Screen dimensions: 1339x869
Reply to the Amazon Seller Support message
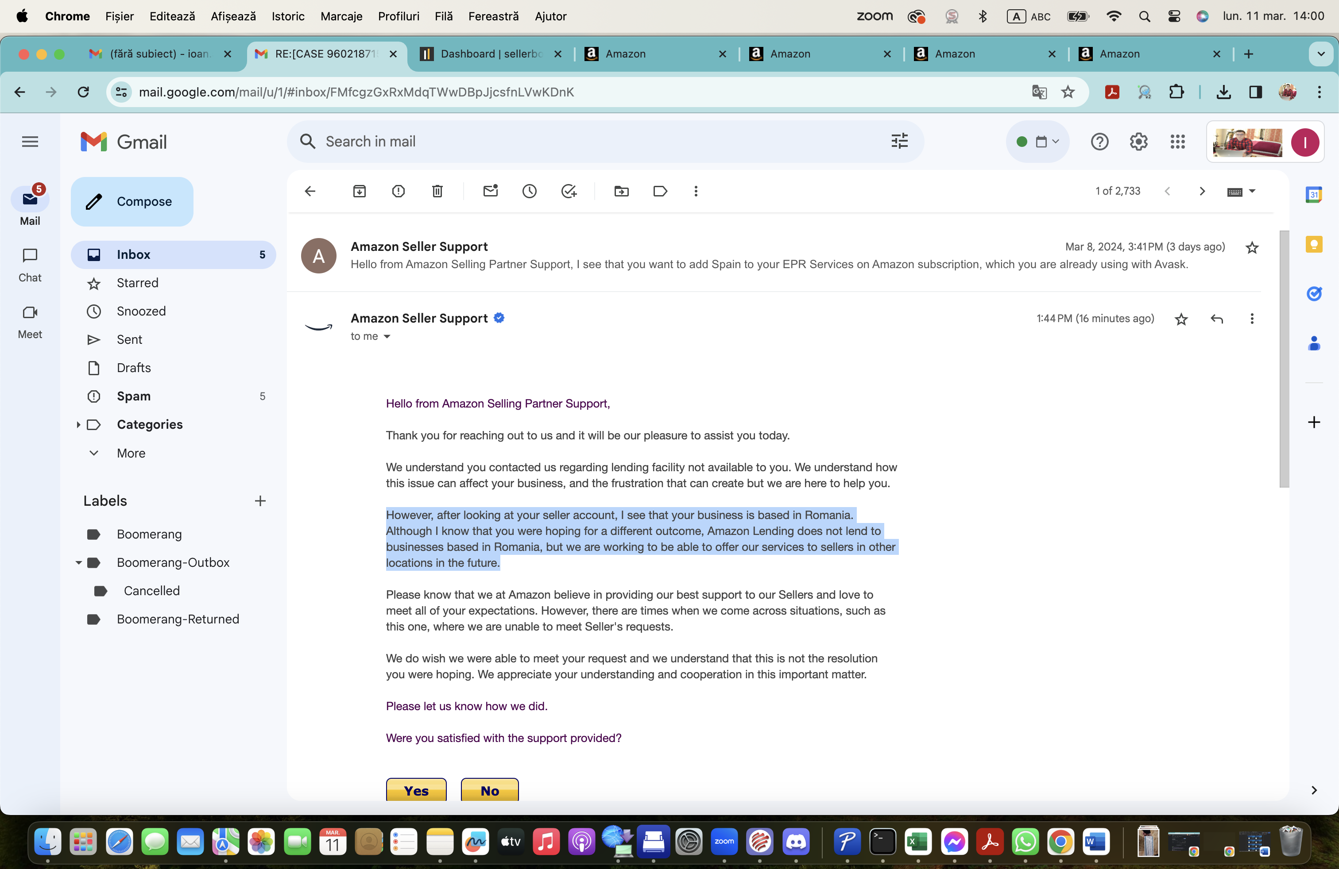(1217, 319)
